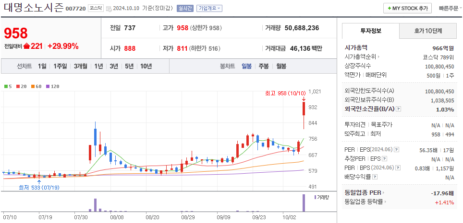This screenshot has height=223, width=463.
Task: Expand the 빠른주문 dropdown
Action: coord(450,8)
